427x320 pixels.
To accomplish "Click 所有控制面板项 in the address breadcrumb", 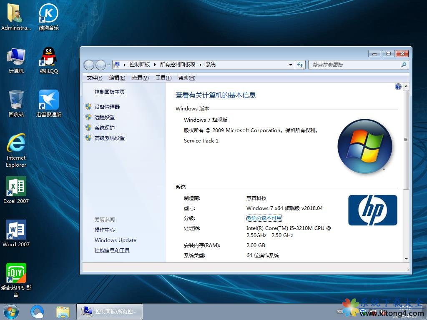I will 178,65.
